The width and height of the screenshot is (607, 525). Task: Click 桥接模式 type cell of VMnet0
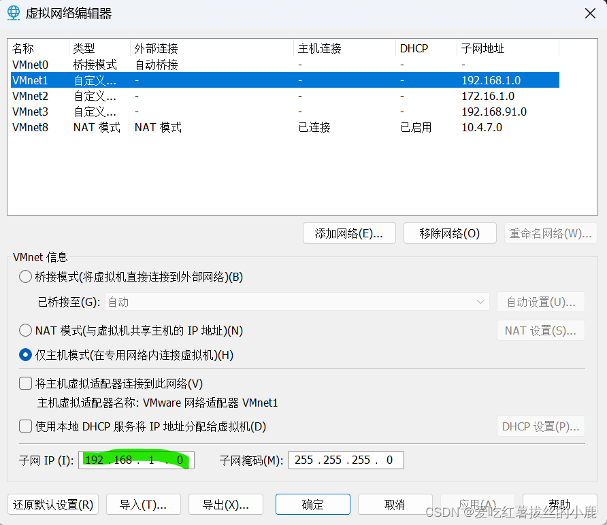[x=95, y=65]
